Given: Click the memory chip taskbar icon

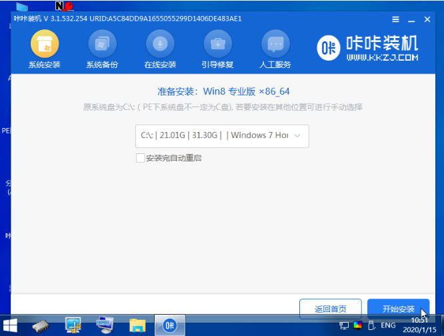Looking at the screenshot, I should click(41, 325).
